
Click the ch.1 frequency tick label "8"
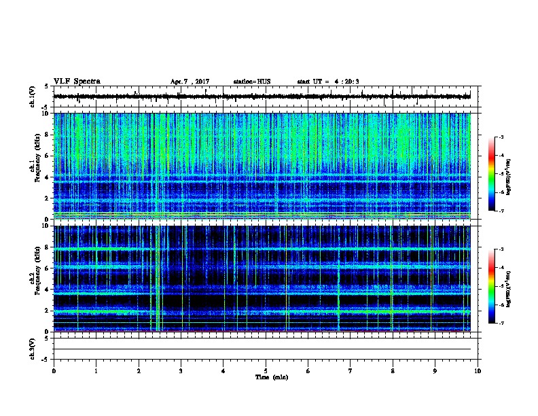[x=47, y=135]
